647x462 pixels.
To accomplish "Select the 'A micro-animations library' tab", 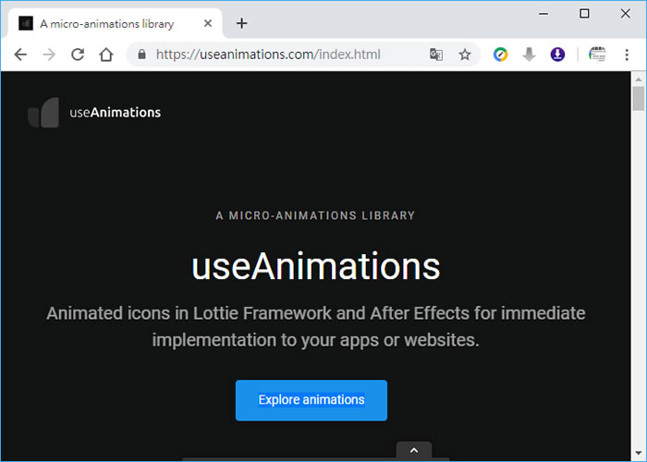I will click(x=106, y=23).
